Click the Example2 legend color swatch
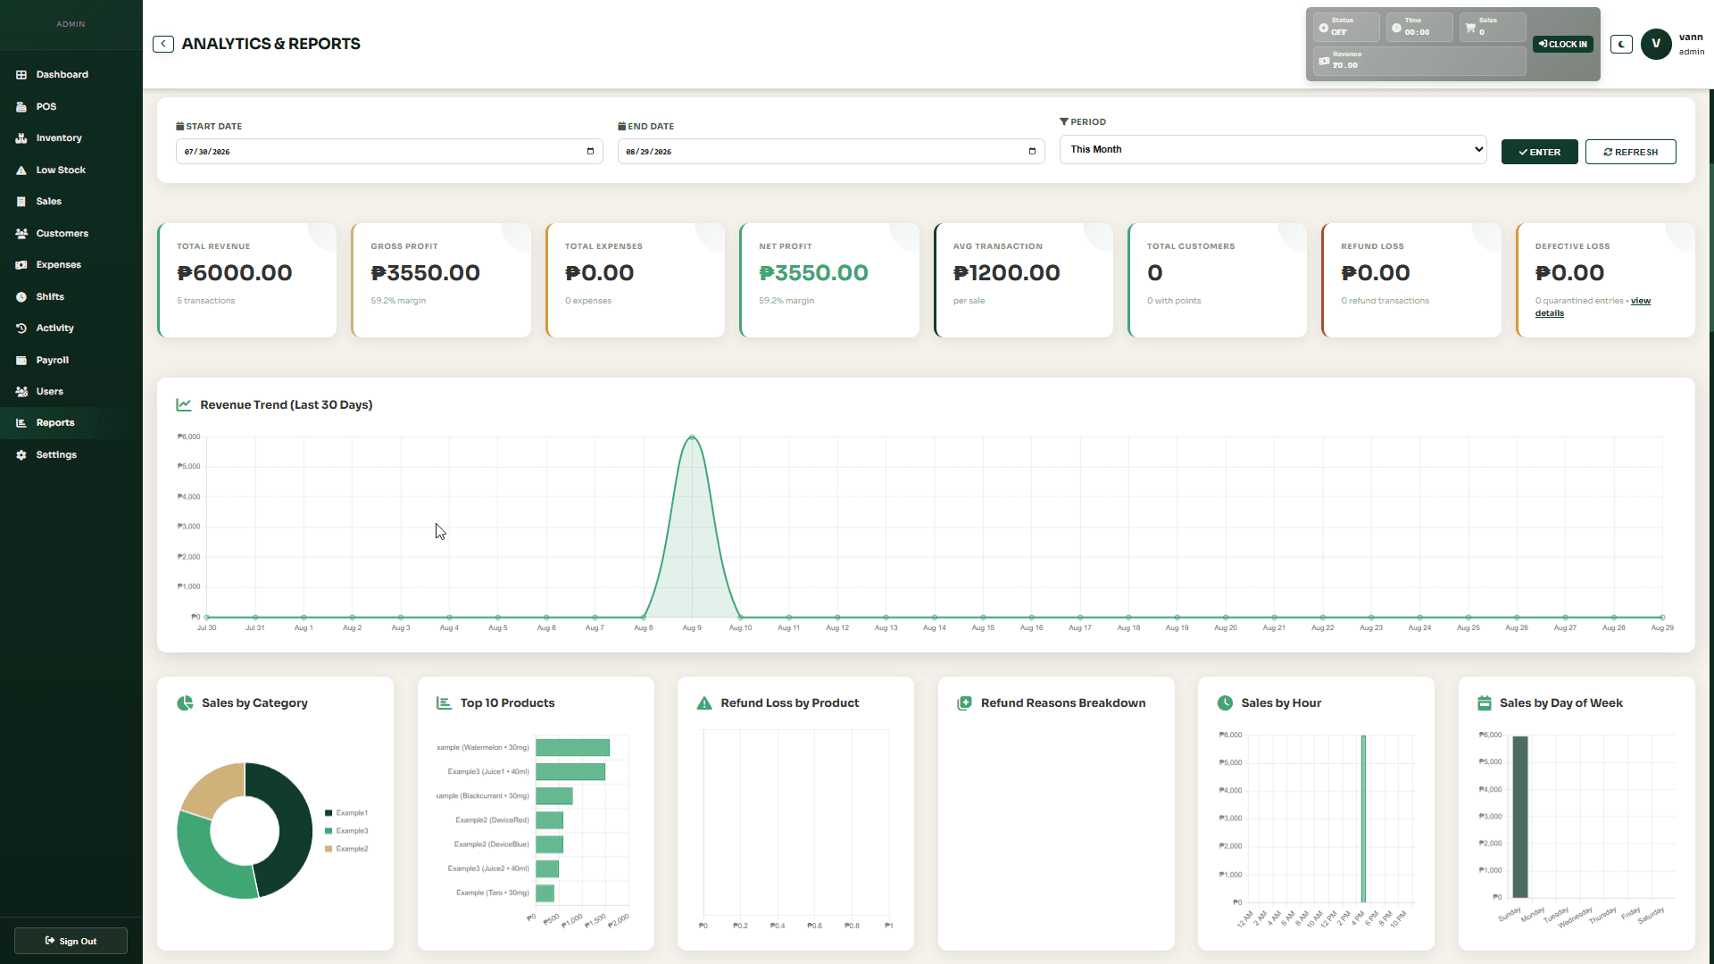 tap(329, 849)
